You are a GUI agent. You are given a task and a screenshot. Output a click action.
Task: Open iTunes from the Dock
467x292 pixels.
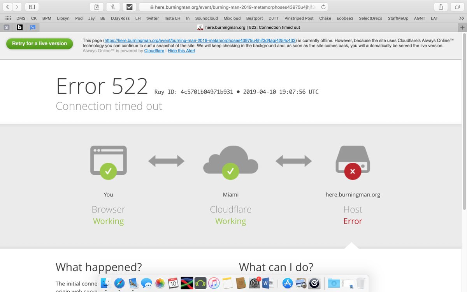[214, 283]
